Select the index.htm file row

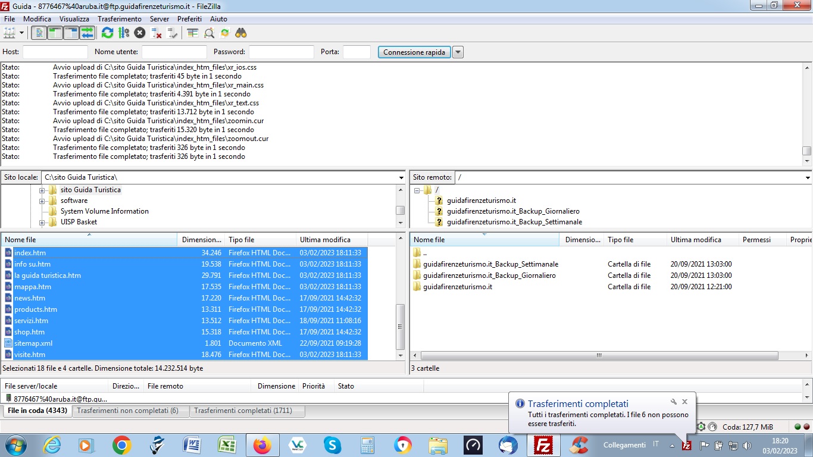185,253
